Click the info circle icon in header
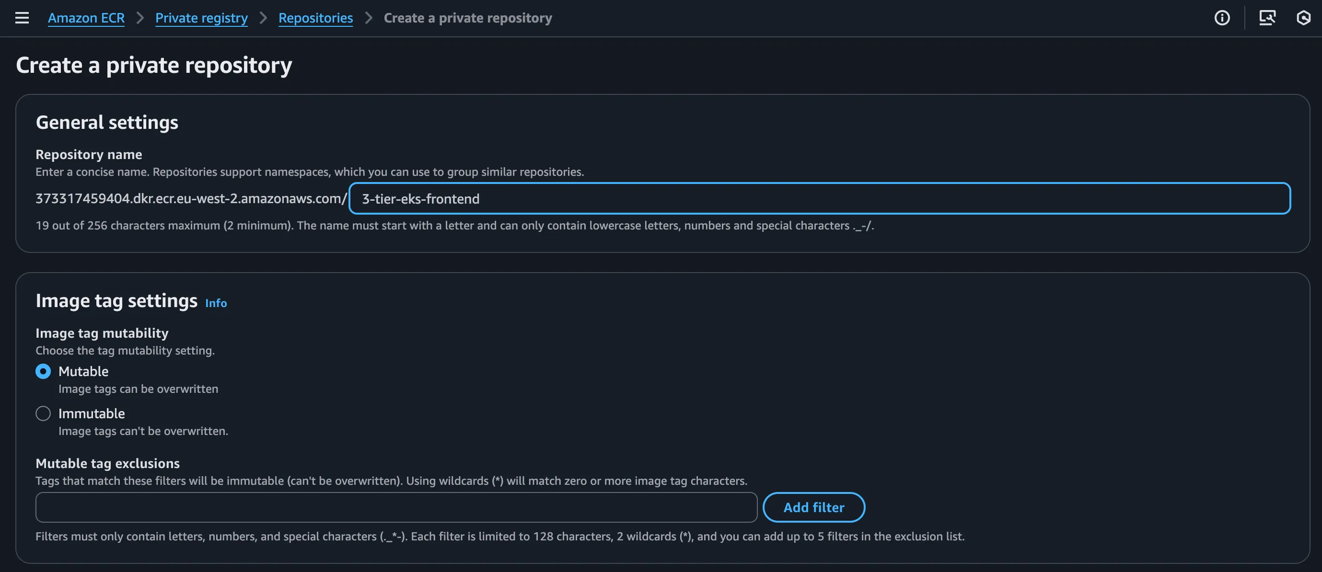Viewport: 1322px width, 572px height. pos(1222,18)
